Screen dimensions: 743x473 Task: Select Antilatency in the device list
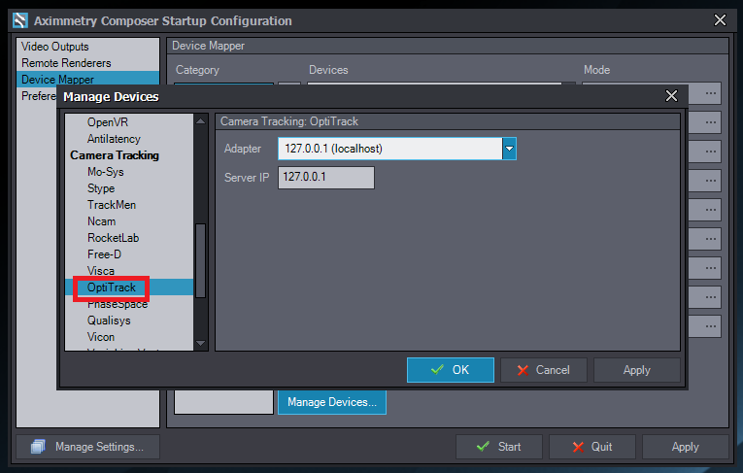click(x=114, y=139)
